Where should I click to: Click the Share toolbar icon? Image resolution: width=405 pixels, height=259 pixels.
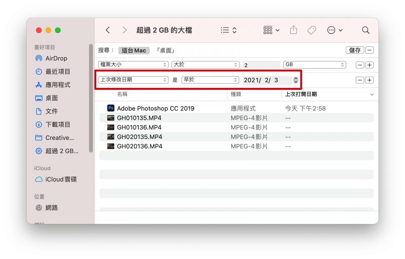point(294,30)
